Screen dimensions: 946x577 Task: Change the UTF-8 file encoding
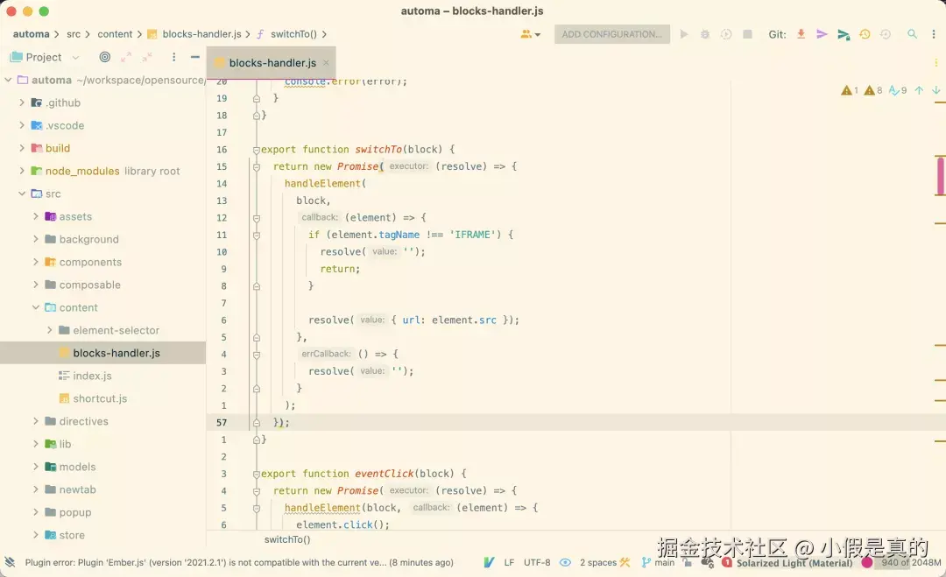coord(537,562)
